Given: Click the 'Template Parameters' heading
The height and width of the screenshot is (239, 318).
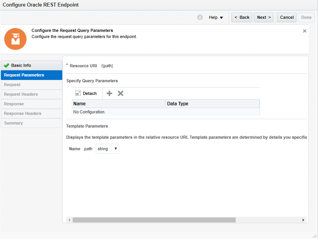Looking at the screenshot, I should [87, 126].
